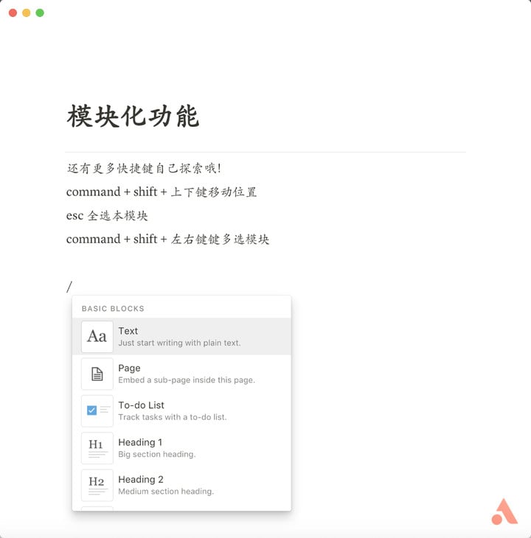Minimize the window with the yellow button
This screenshot has height=538, width=531.
pyautogui.click(x=27, y=13)
